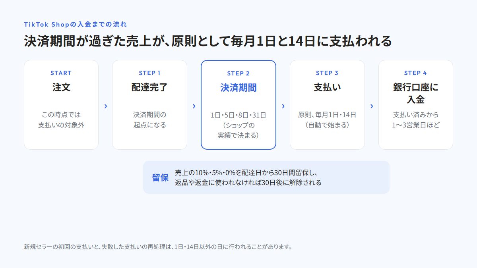Select the STEP 2 label
The width and height of the screenshot is (477, 268).
tap(238, 73)
